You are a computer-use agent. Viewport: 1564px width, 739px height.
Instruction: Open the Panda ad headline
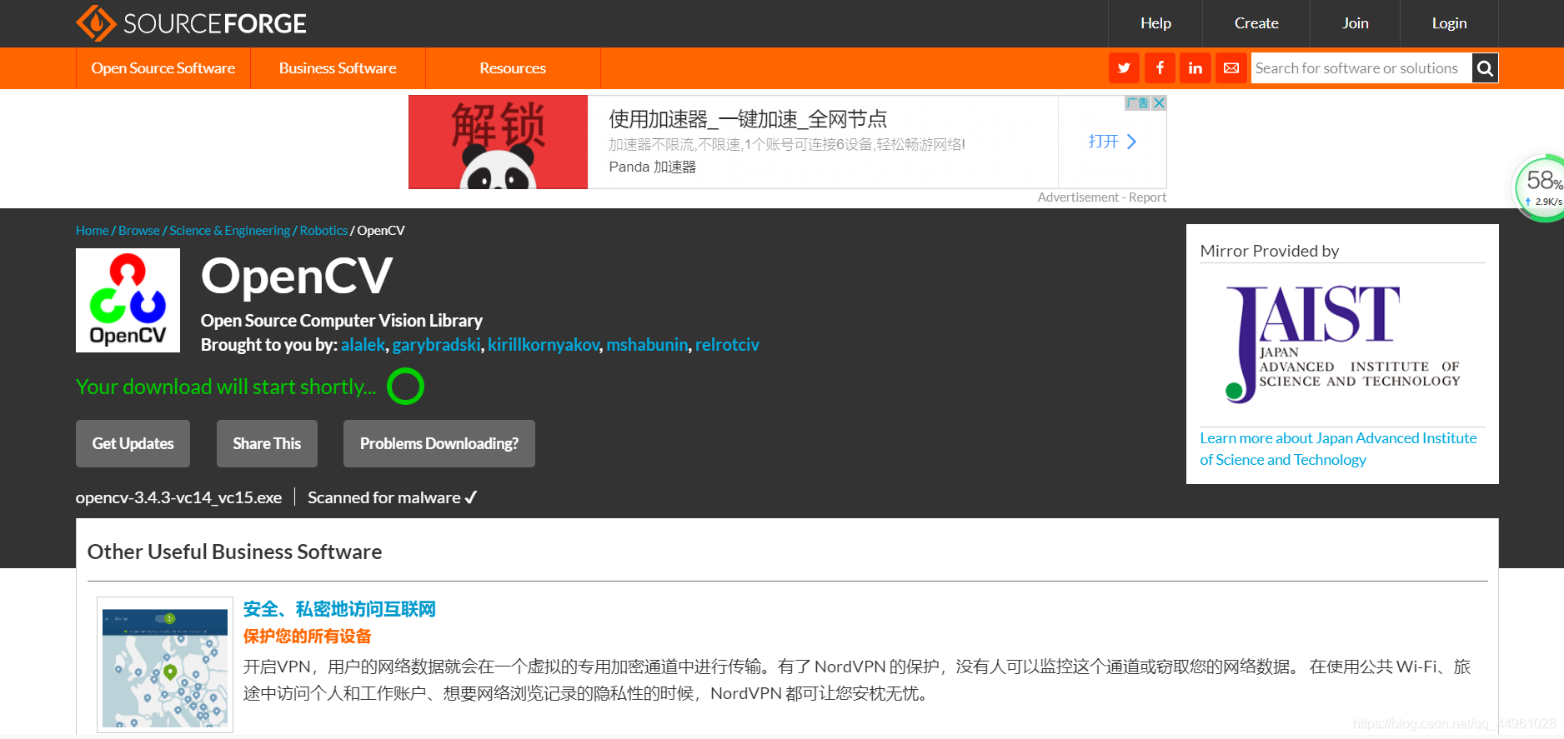pos(748,119)
